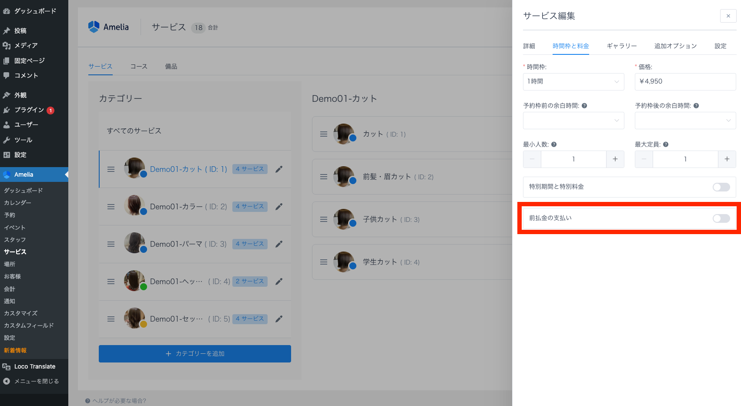The image size is (741, 406).
Task: Enable the 前払金の支払い toggle
Action: tap(721, 218)
